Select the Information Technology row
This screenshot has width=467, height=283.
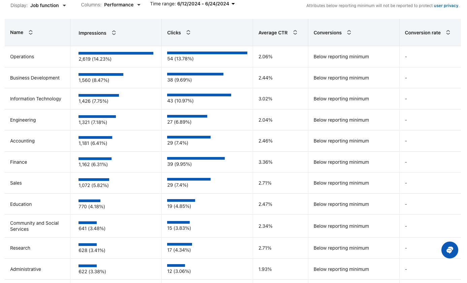[x=36, y=99]
